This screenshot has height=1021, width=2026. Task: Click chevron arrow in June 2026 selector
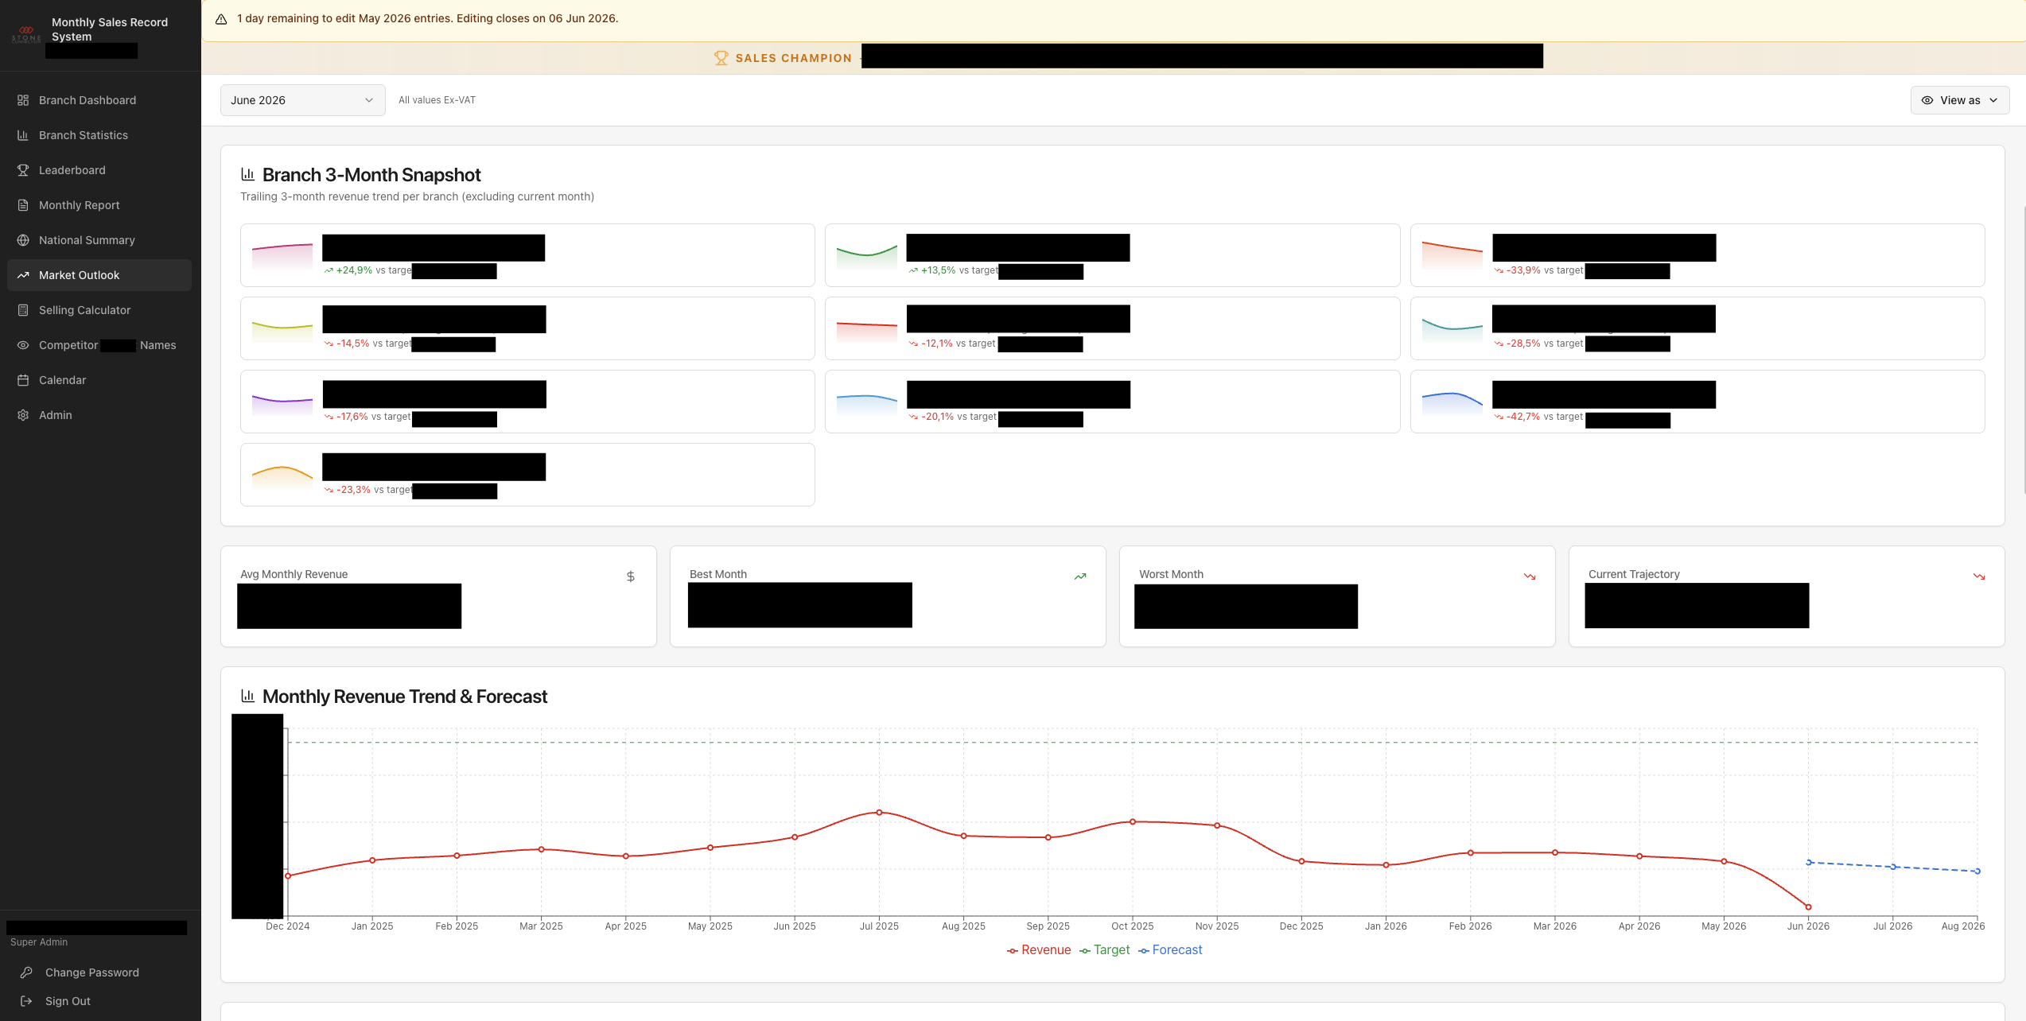[369, 100]
